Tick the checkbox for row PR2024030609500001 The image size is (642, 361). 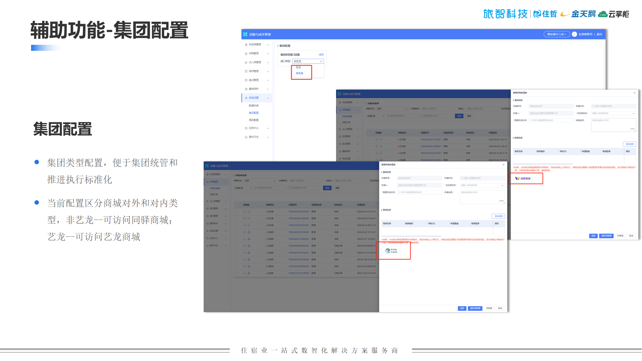click(x=237, y=246)
